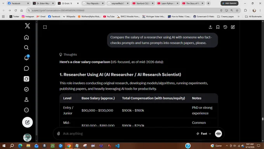Reload the current page
Viewport: 264px width, 149px height.
pyautogui.click(x=16, y=11)
